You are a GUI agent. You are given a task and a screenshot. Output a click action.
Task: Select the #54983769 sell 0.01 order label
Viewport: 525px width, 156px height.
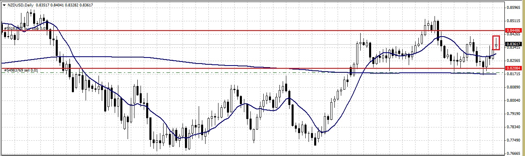pos(21,70)
